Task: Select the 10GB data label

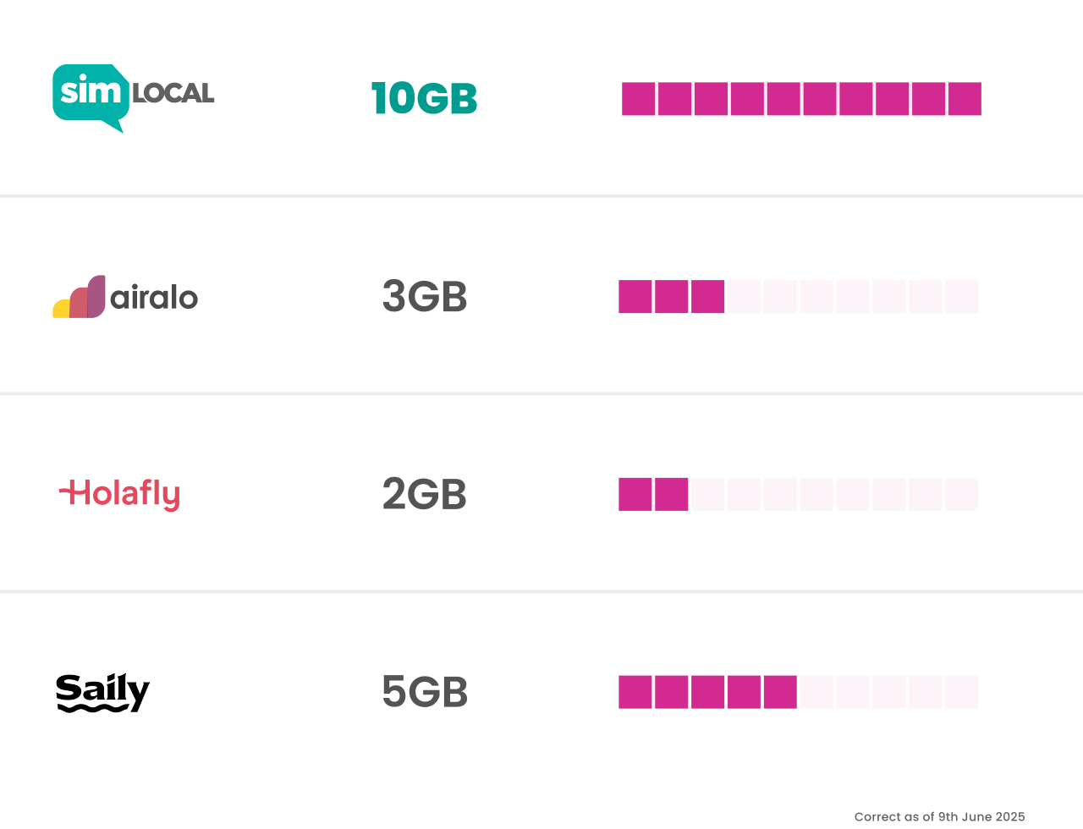Action: click(x=425, y=99)
